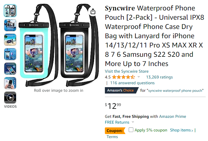The height and width of the screenshot is (141, 208).
Task: Expand the FREE Returns chevron
Action: (133, 122)
